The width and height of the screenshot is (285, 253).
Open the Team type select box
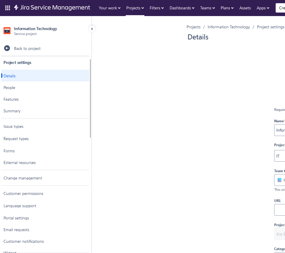click(279, 180)
